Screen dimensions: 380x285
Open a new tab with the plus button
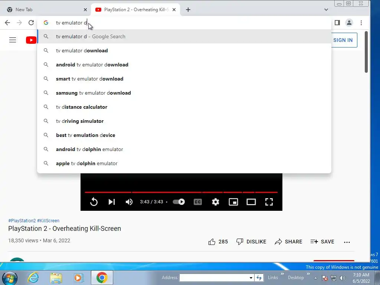(188, 10)
